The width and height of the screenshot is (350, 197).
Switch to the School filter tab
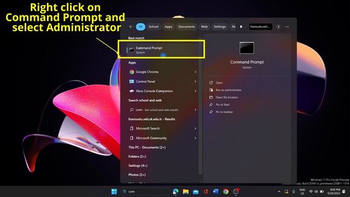154,27
